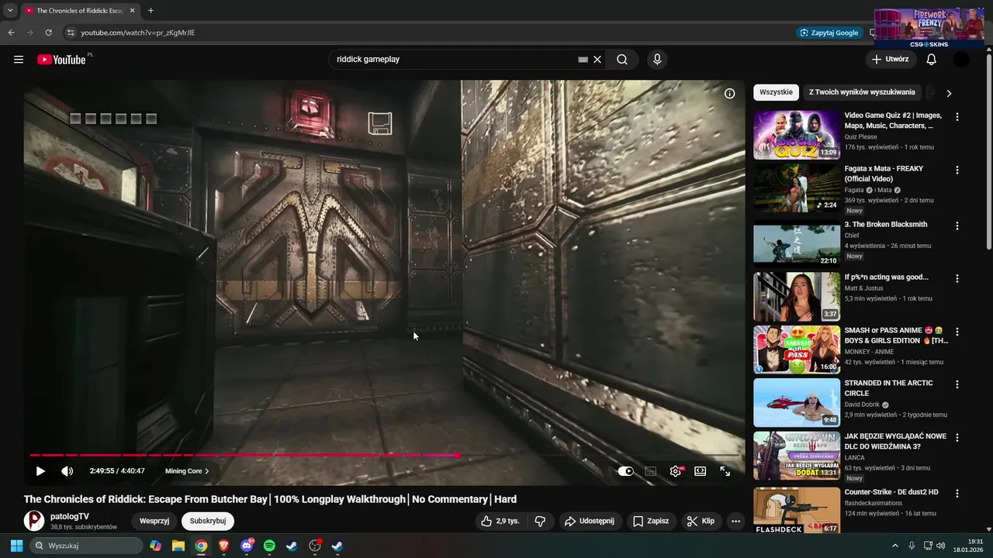The image size is (993, 558).
Task: Click the Utwórz create button
Action: point(890,60)
